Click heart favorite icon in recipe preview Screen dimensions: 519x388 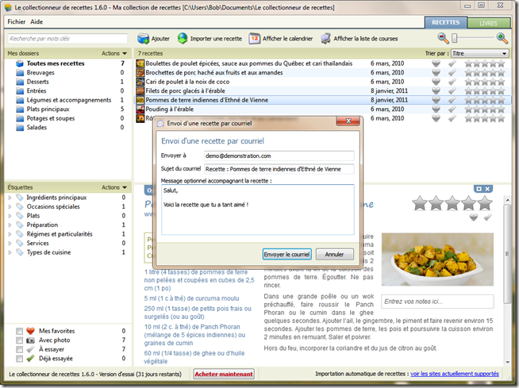click(474, 218)
